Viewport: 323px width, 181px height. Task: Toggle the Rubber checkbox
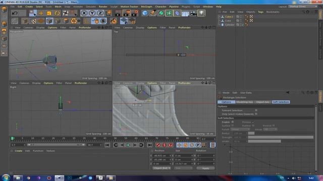click(253, 126)
